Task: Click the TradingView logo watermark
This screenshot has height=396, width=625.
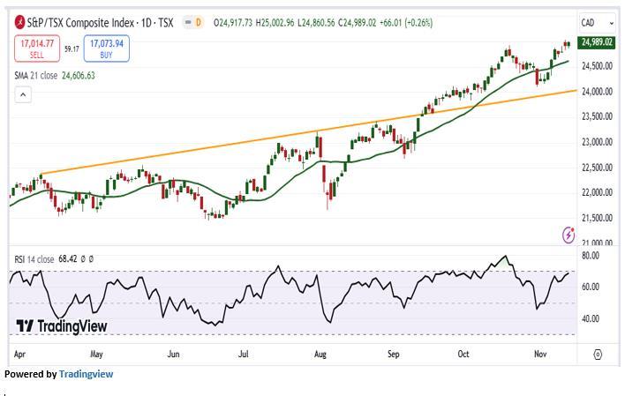Action: pyautogui.click(x=62, y=326)
